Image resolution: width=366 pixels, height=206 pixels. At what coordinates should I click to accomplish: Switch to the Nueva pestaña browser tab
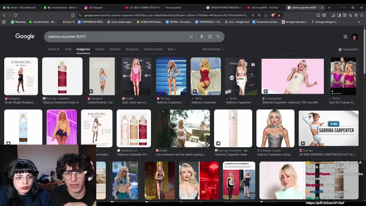click(x=183, y=7)
